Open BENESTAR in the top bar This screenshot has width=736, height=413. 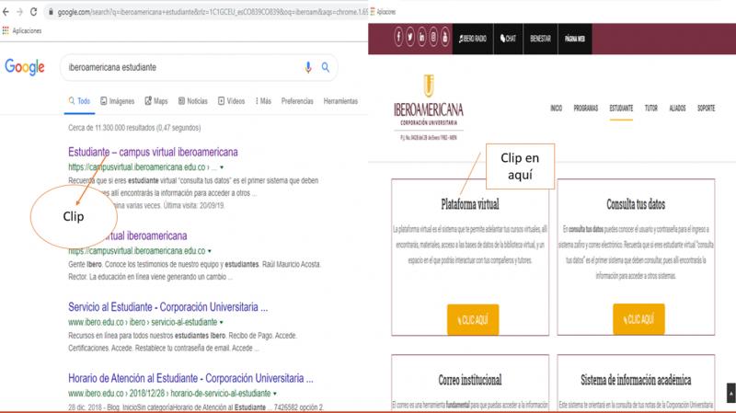tap(540, 39)
